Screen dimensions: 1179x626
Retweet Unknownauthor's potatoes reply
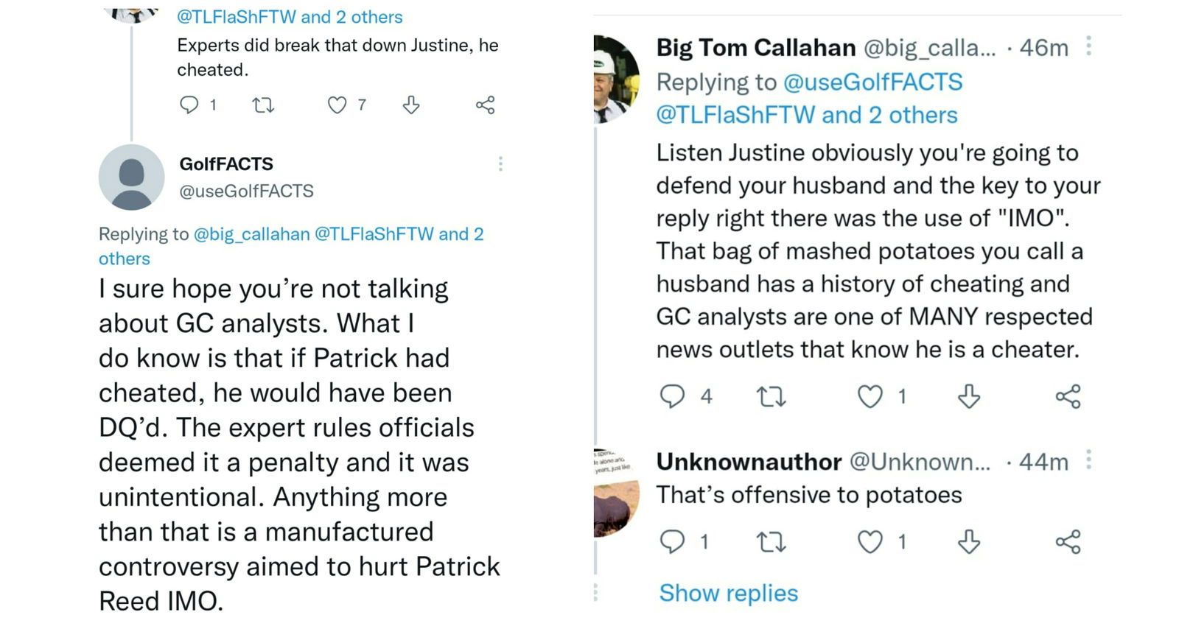(x=771, y=542)
